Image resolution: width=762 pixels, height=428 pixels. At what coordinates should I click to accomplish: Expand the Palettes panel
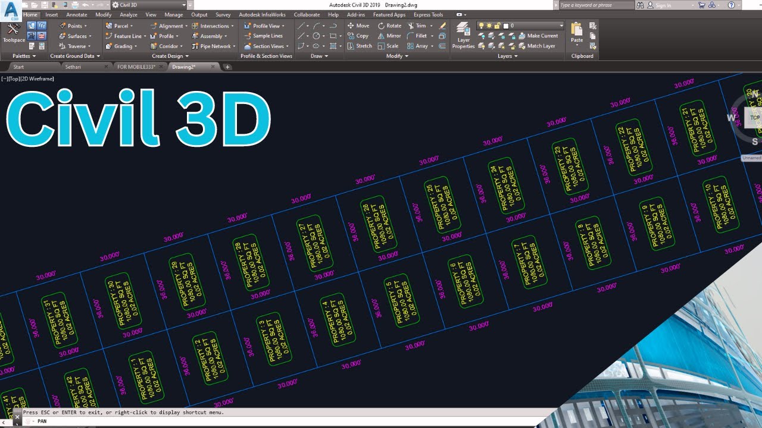point(24,56)
